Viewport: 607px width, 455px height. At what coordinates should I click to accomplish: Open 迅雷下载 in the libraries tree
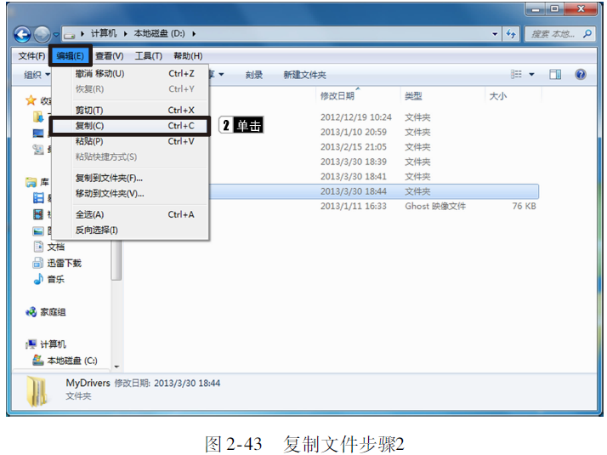(65, 264)
